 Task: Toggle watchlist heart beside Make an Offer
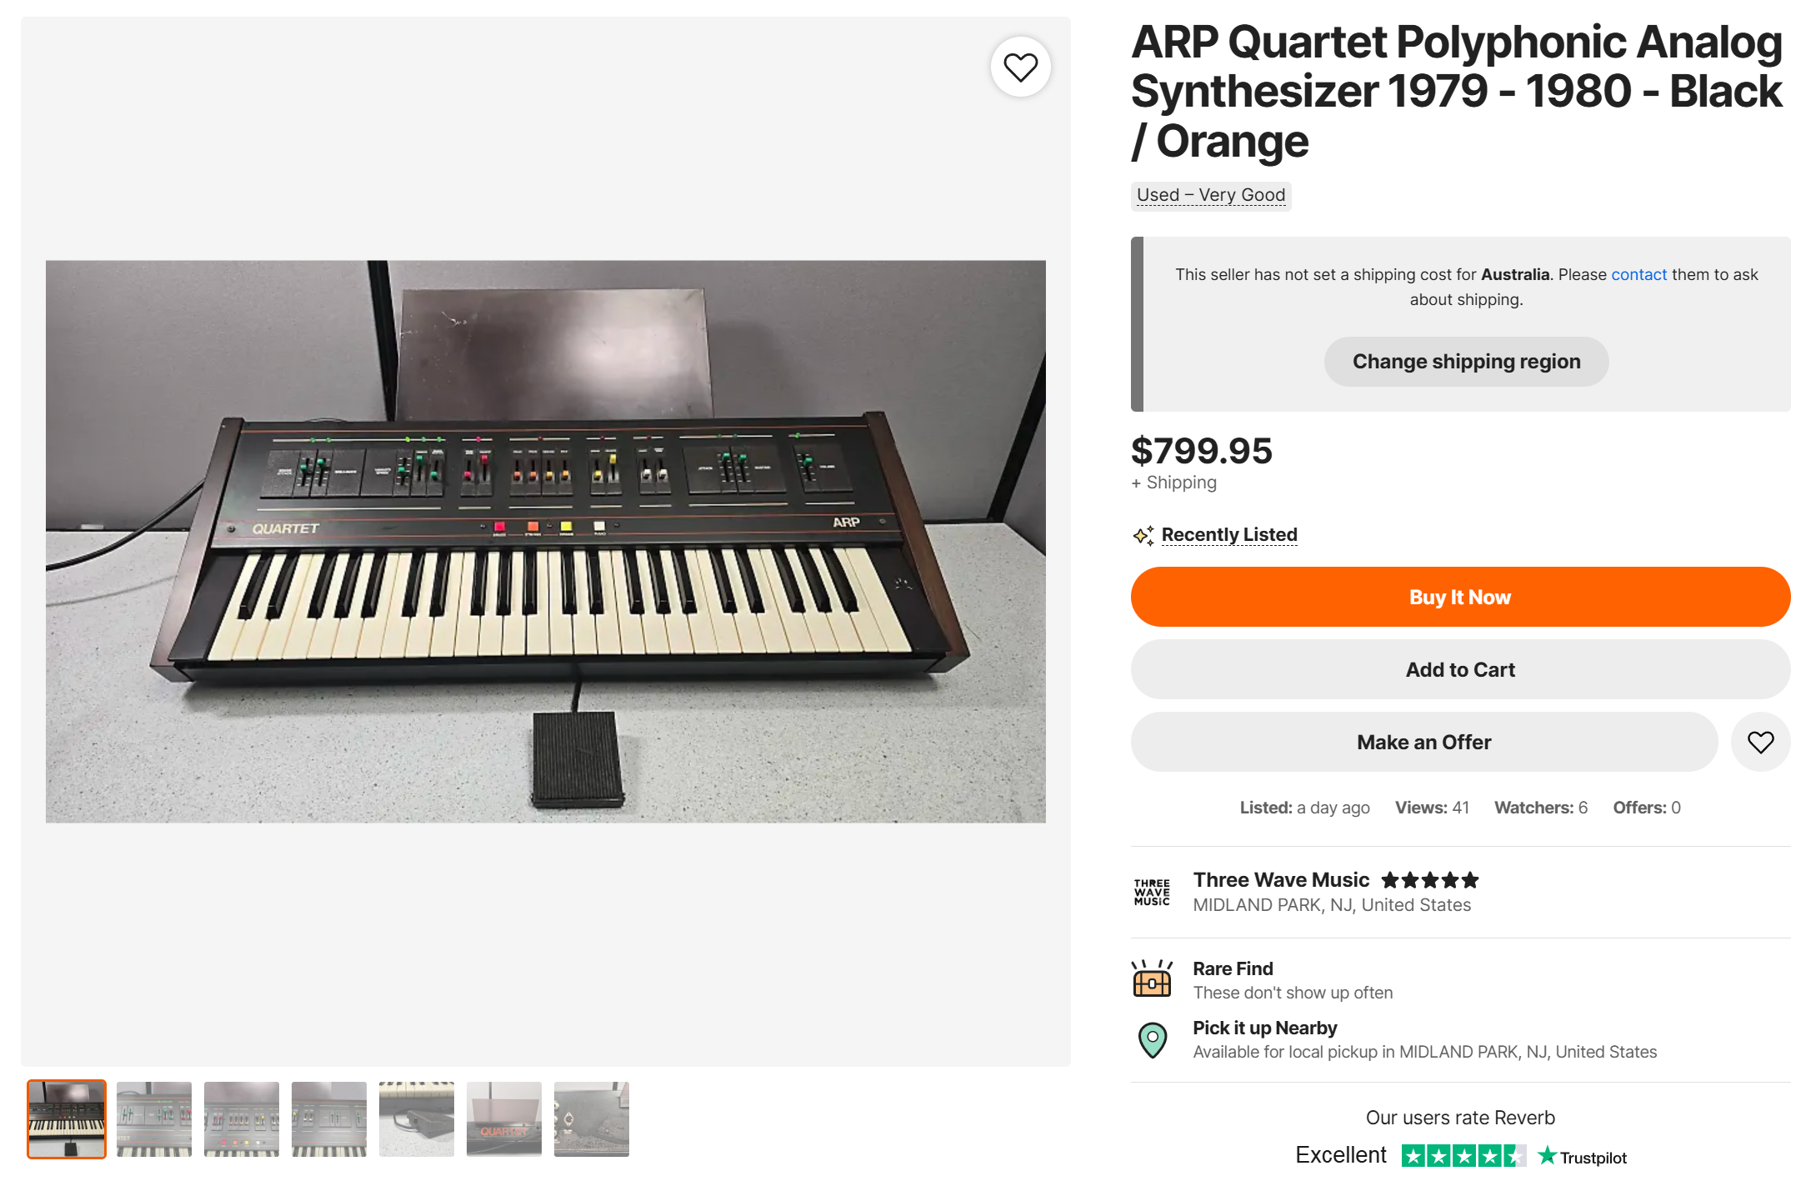(x=1760, y=742)
